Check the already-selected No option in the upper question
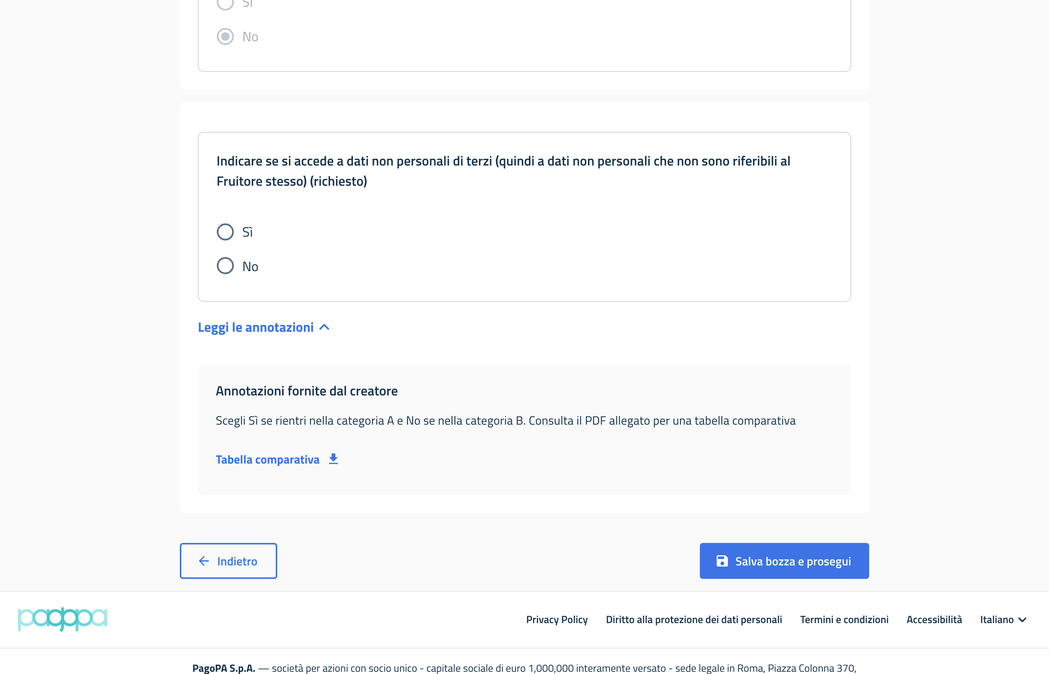This screenshot has height=674, width=1049. click(225, 36)
